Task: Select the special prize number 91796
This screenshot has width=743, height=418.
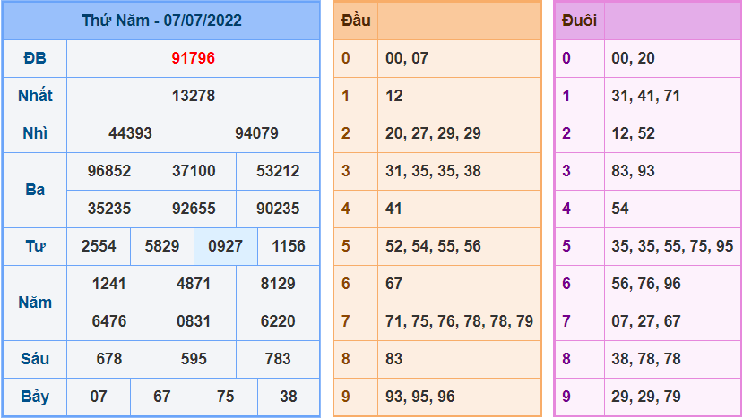Action: pyautogui.click(x=194, y=58)
